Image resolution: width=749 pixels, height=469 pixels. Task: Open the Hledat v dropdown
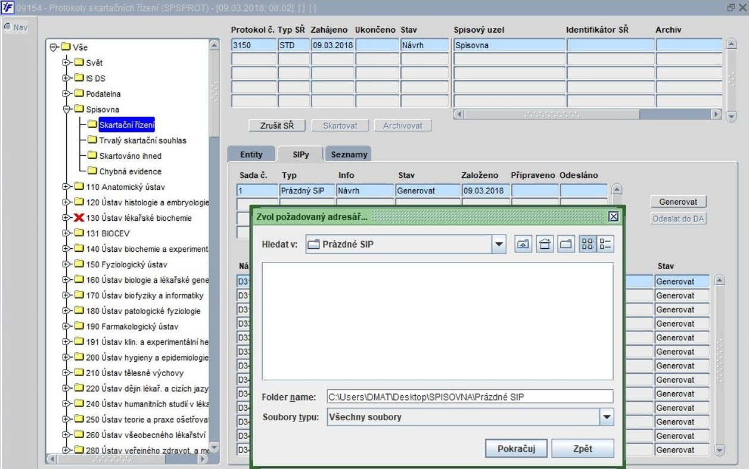(x=499, y=244)
